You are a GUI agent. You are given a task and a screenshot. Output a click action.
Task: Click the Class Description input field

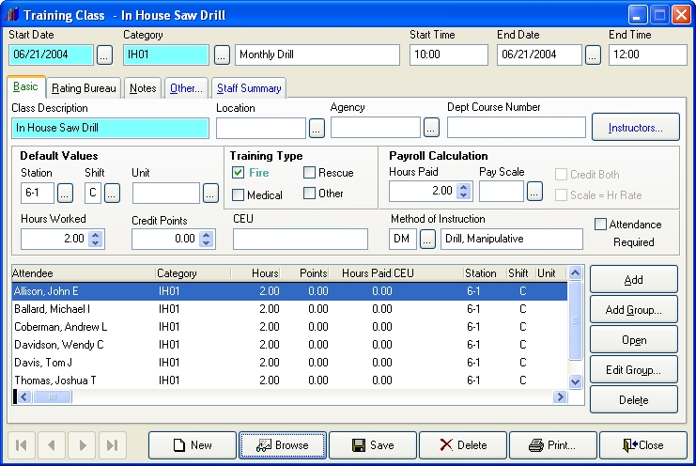click(110, 128)
